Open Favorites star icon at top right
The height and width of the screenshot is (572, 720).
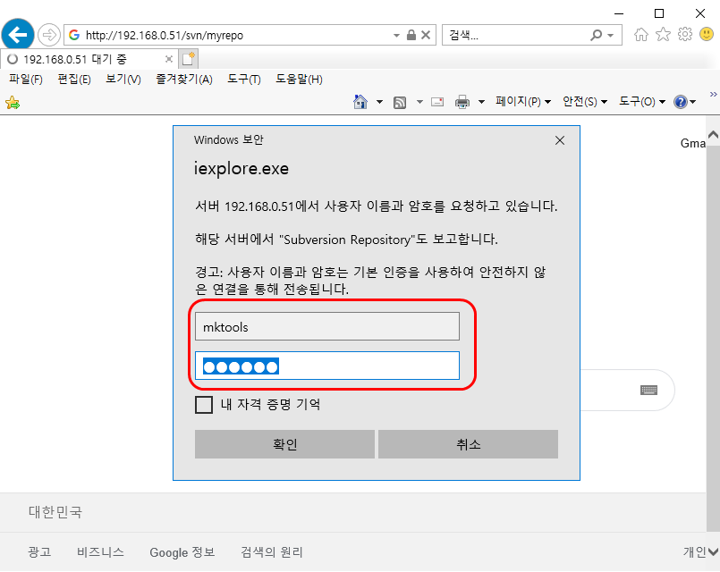[x=663, y=34]
